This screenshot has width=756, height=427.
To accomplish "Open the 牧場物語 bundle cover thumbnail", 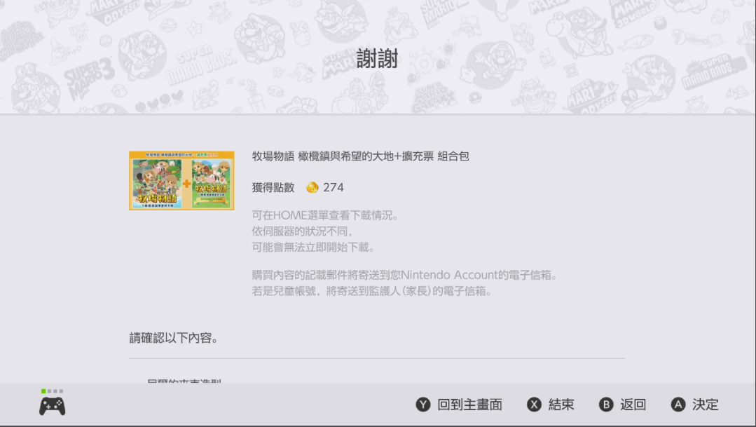I will 181,180.
